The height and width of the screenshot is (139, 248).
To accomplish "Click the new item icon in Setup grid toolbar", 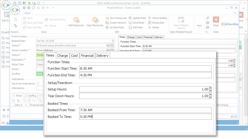I will [x=14, y=101].
